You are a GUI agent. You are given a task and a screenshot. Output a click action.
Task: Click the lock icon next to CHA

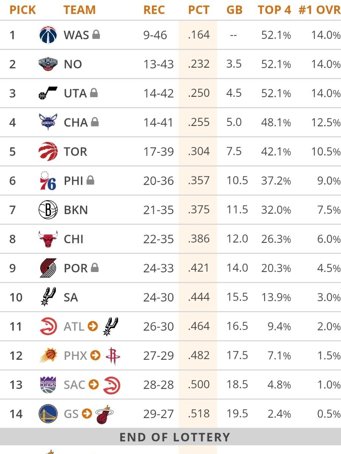95,122
